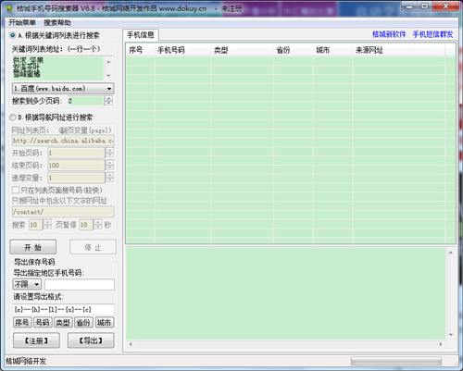This screenshot has height=371, width=463.
Task: Click the status bar progress bar
Action: click(x=396, y=361)
